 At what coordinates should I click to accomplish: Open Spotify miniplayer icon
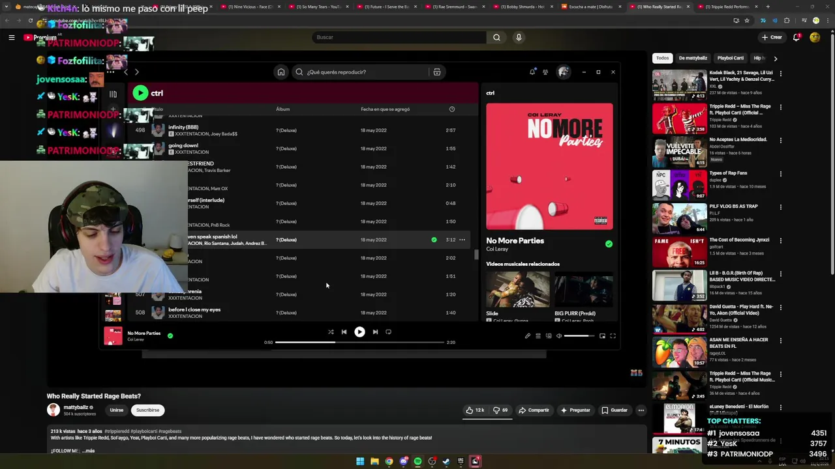point(602,336)
